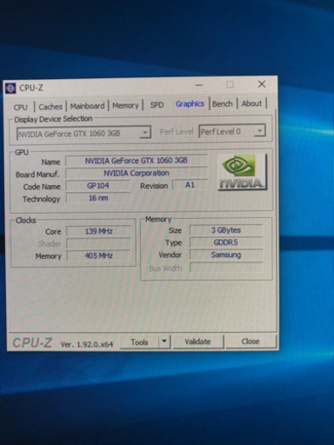Open the Perf Level dropdown
Screen dimensions: 334x445
click(x=232, y=131)
